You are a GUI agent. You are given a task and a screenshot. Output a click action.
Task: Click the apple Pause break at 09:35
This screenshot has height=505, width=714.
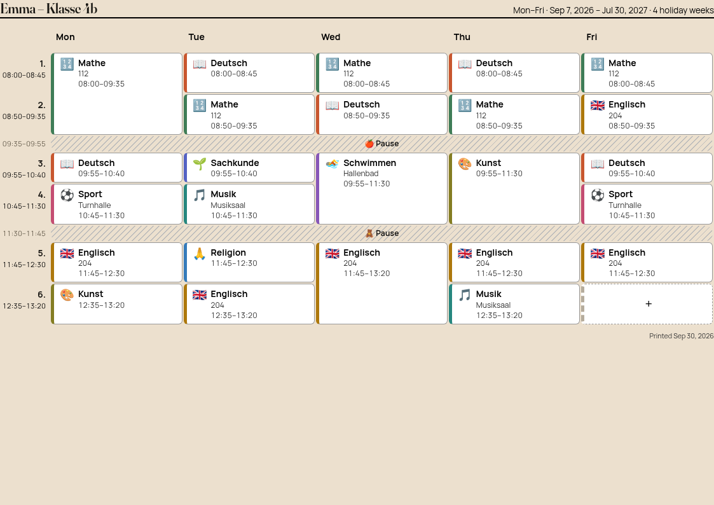[x=382, y=144]
